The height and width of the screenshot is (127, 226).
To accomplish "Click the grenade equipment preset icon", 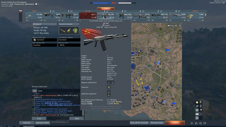I will pyautogui.click(x=69, y=31).
